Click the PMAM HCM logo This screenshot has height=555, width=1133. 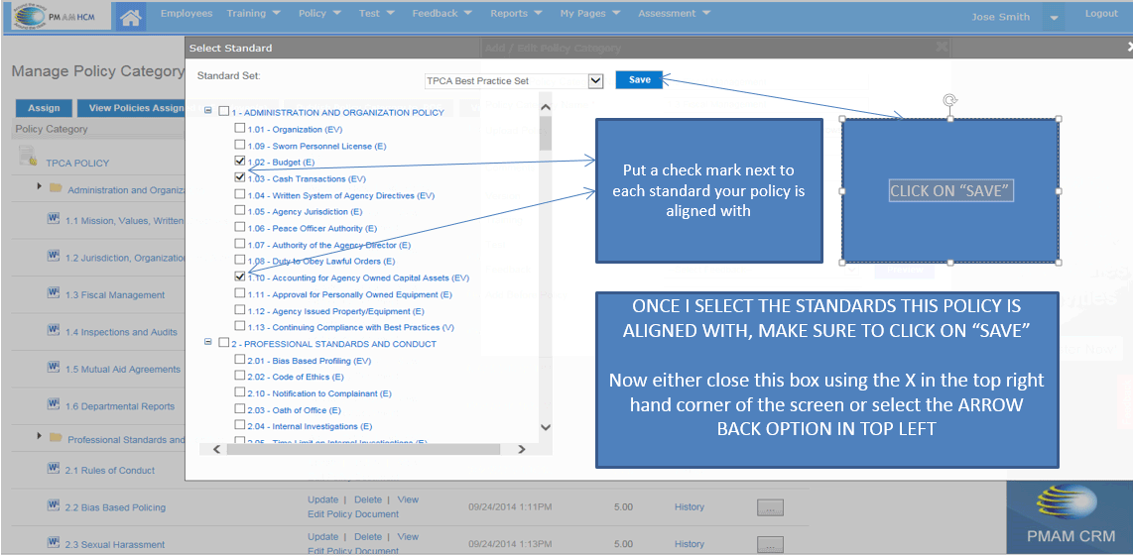click(x=53, y=16)
